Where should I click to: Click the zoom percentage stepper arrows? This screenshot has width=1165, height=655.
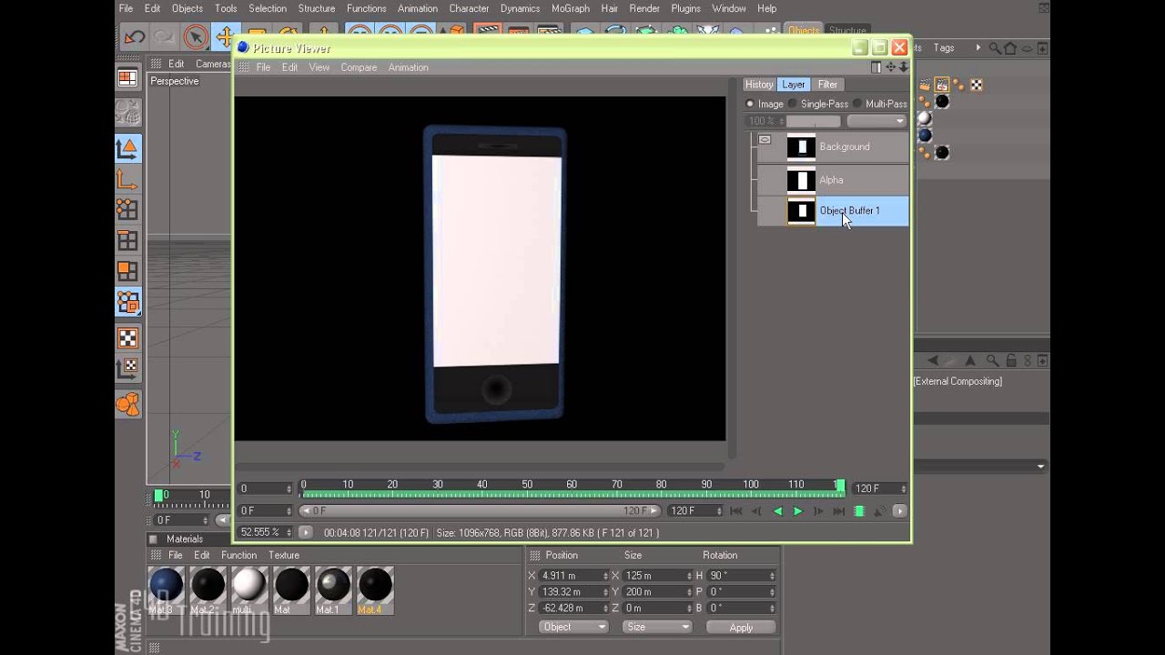pyautogui.click(x=289, y=532)
